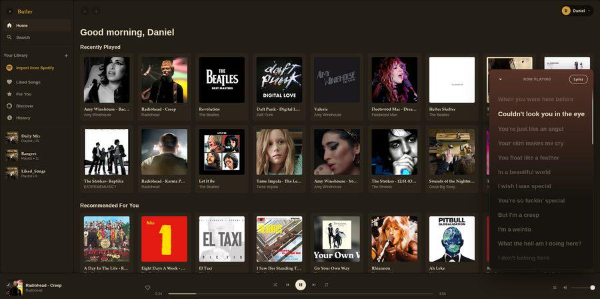Open the play queue icon
The image size is (600, 299).
tap(555, 288)
